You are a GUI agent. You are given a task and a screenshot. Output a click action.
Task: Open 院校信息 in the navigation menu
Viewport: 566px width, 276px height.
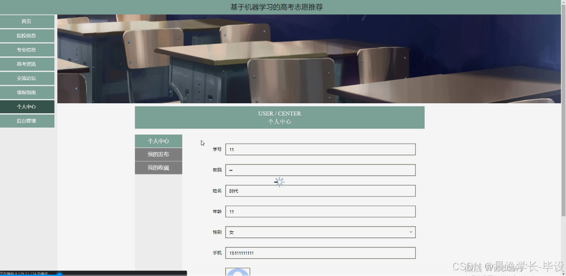tap(27, 35)
